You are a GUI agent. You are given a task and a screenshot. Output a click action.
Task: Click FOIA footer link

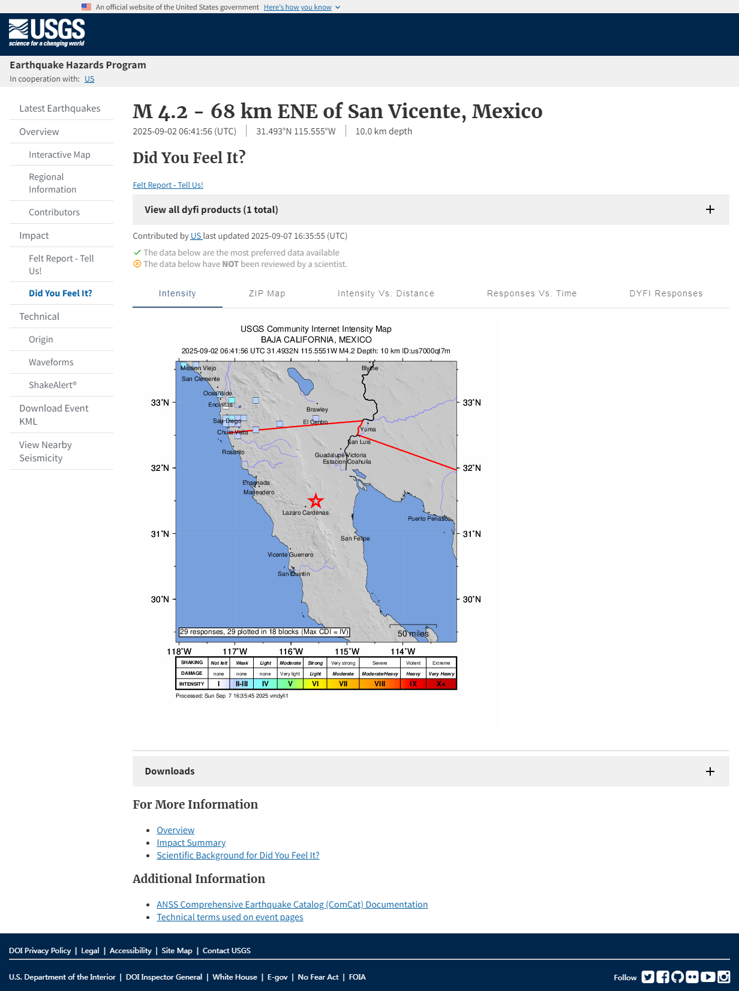coord(358,977)
